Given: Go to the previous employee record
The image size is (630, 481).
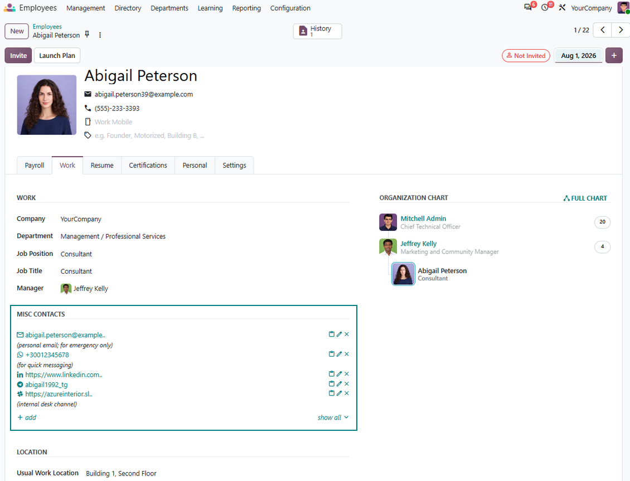Looking at the screenshot, I should click(603, 30).
